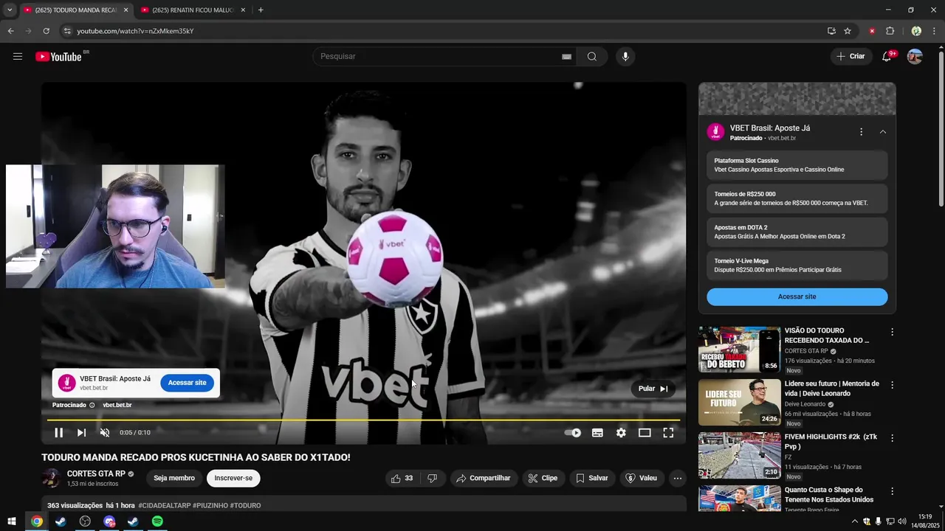Open options for Lidere seu futuro video

click(x=892, y=386)
